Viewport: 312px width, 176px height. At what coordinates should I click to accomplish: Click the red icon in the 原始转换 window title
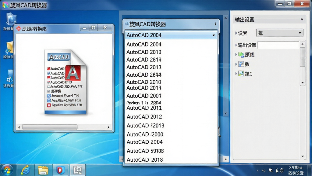[x=19, y=28]
